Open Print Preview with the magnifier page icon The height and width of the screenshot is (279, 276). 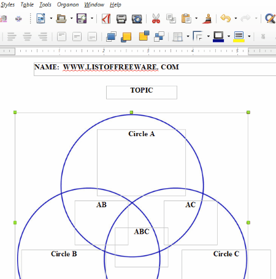coord(137,19)
